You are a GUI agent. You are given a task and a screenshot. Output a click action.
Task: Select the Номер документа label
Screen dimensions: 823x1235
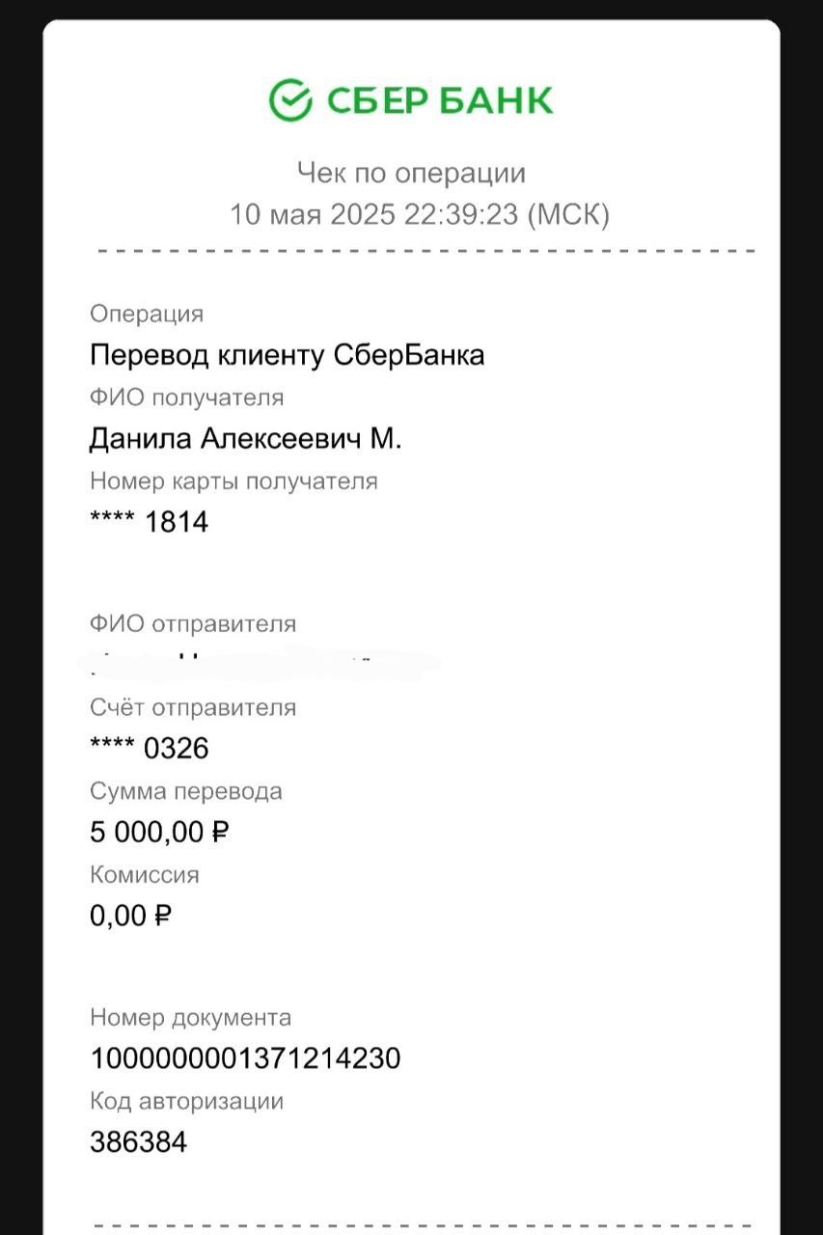click(190, 1018)
